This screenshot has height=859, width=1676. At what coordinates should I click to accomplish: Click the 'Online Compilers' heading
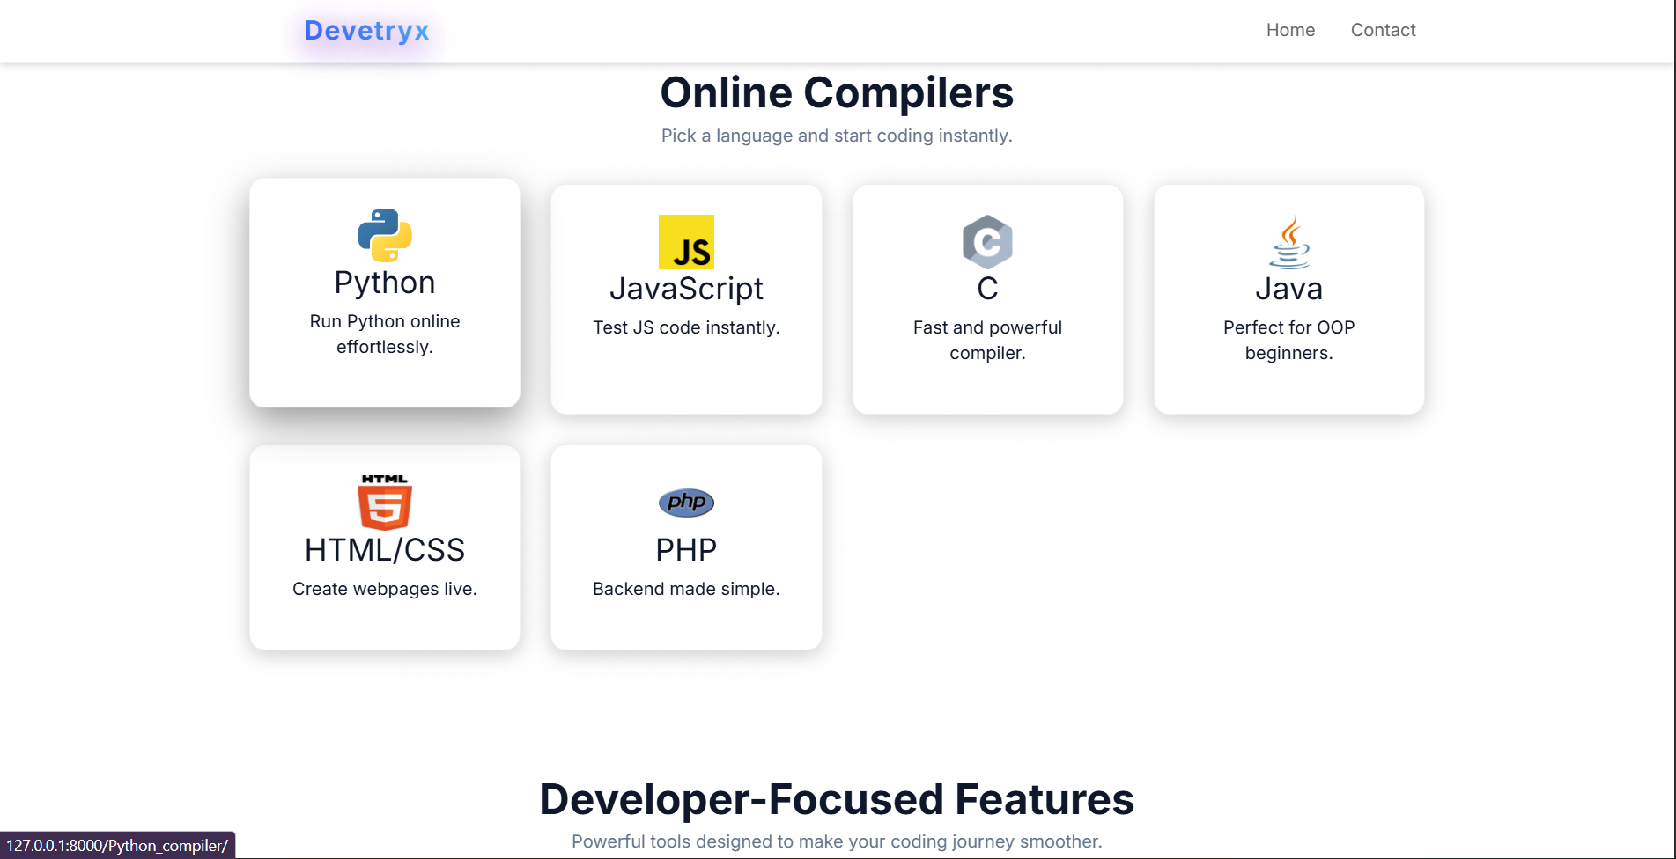[x=837, y=92]
